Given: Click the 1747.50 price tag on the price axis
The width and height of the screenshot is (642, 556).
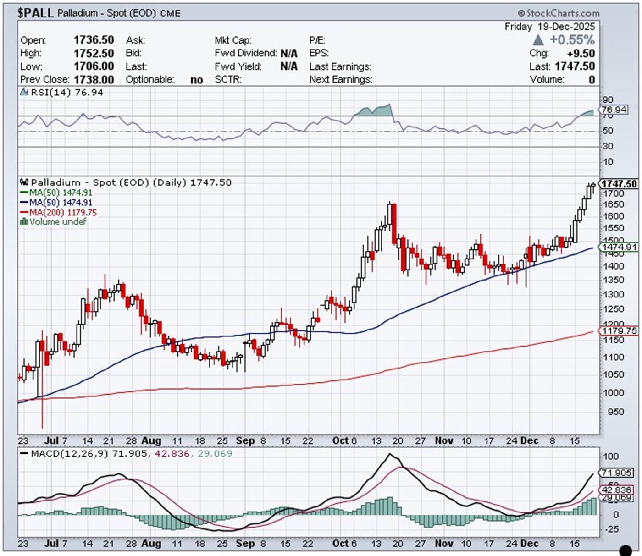Looking at the screenshot, I should [x=619, y=184].
